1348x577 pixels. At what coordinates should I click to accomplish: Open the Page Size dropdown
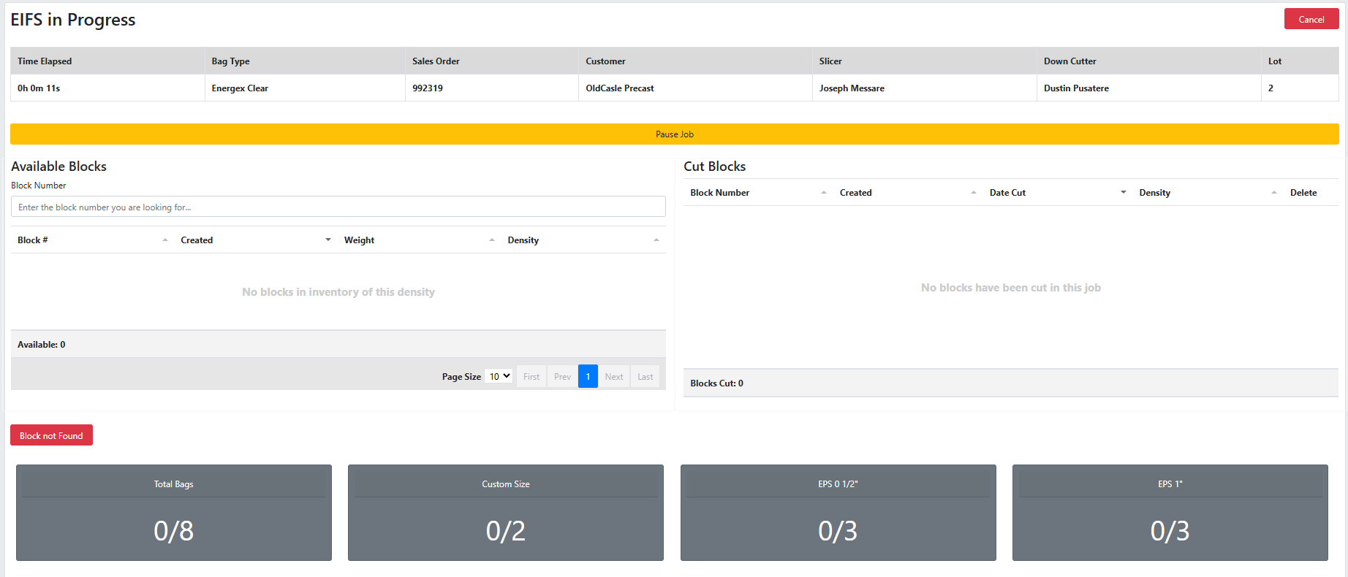coord(500,376)
